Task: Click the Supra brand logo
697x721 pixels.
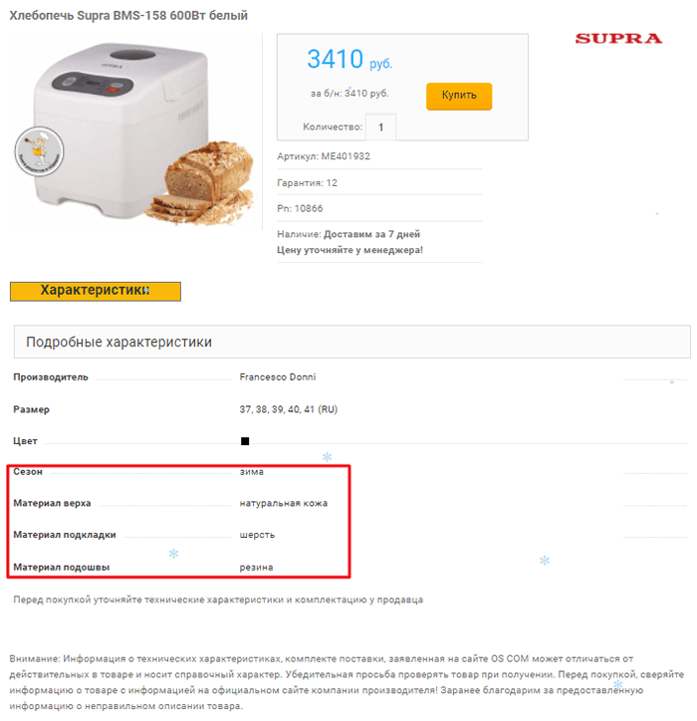Action: (x=618, y=39)
